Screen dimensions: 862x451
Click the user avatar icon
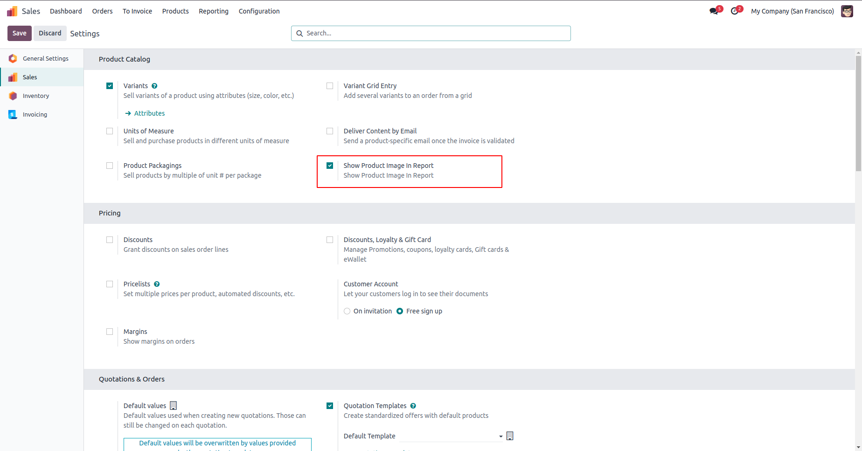(x=847, y=11)
